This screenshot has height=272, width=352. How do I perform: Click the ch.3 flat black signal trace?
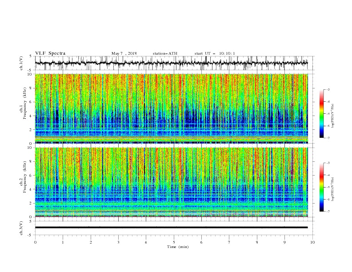pos(171,228)
